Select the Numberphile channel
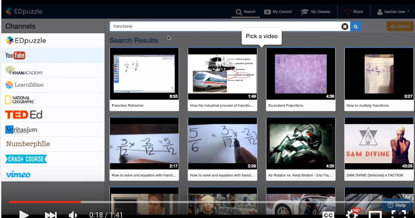 tap(53, 144)
